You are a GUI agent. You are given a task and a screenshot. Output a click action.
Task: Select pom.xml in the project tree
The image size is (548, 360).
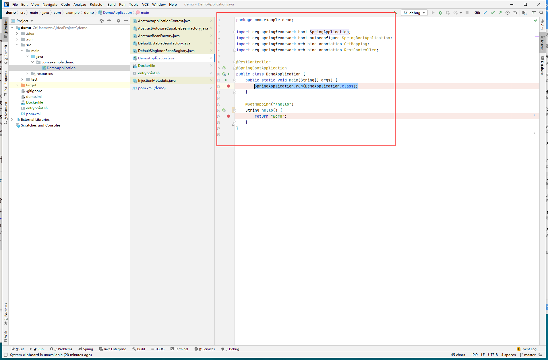tap(33, 114)
